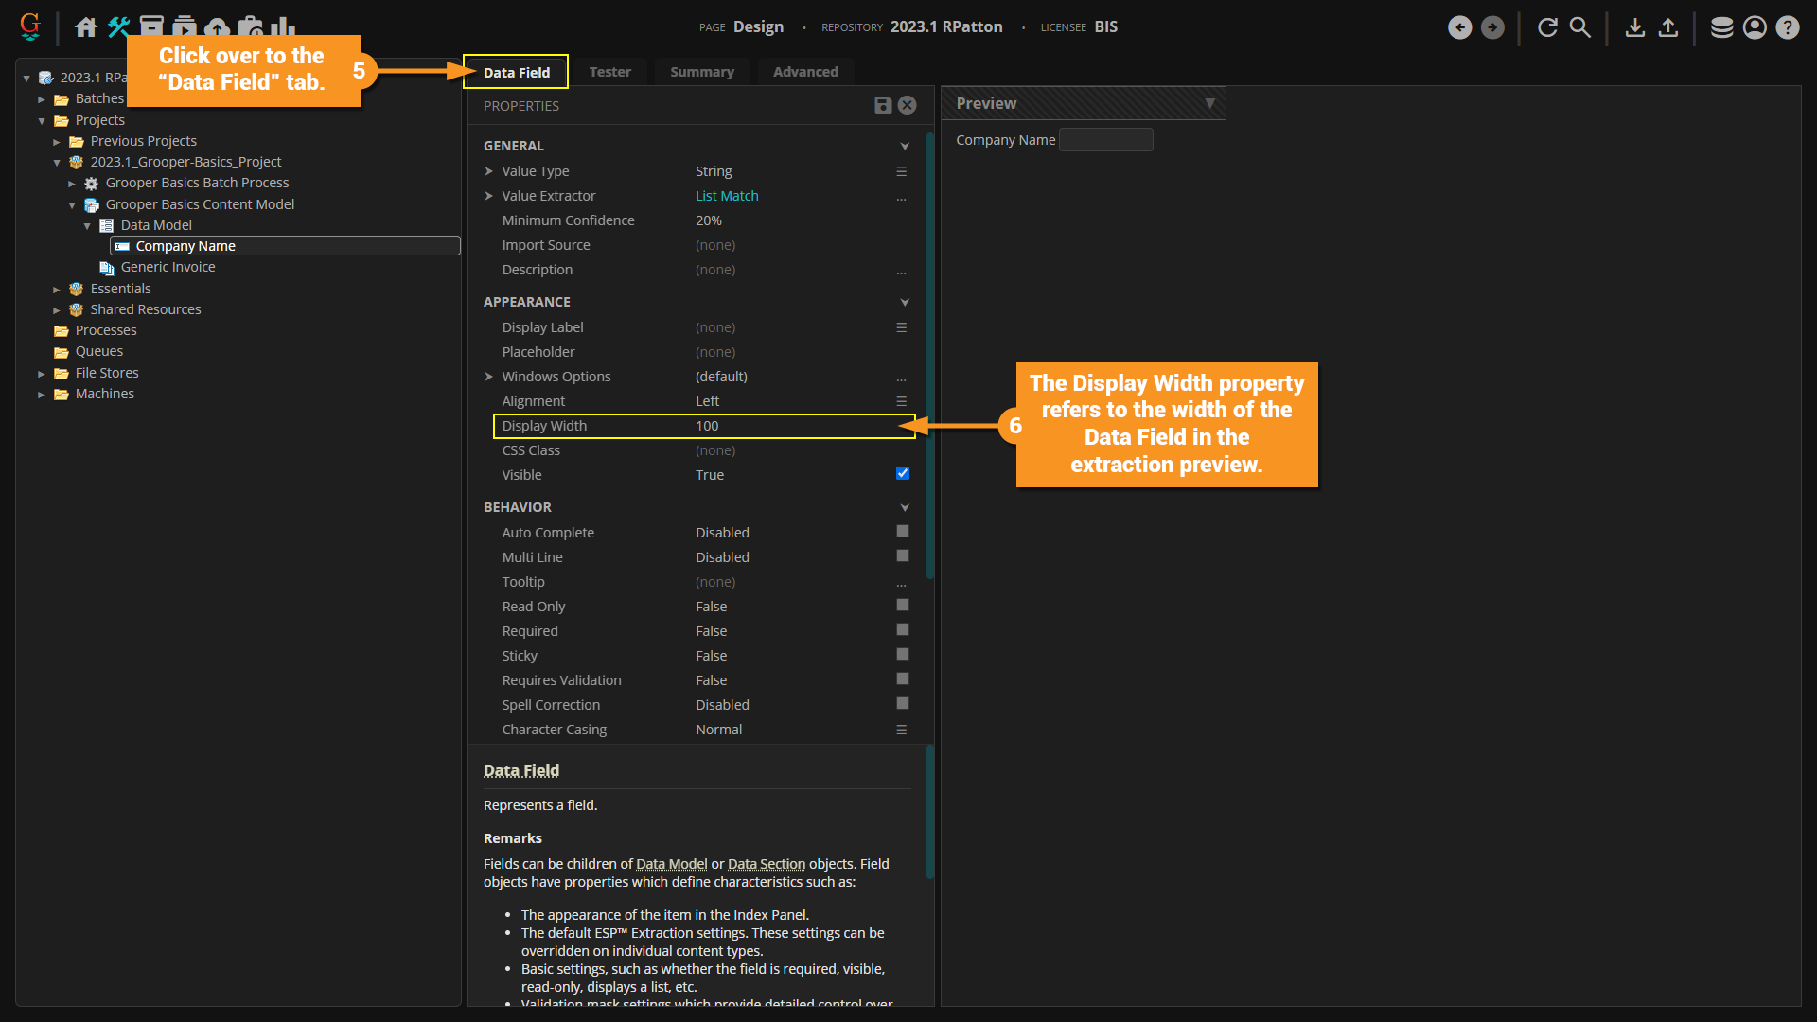Expand the Essentials tree node

point(57,290)
